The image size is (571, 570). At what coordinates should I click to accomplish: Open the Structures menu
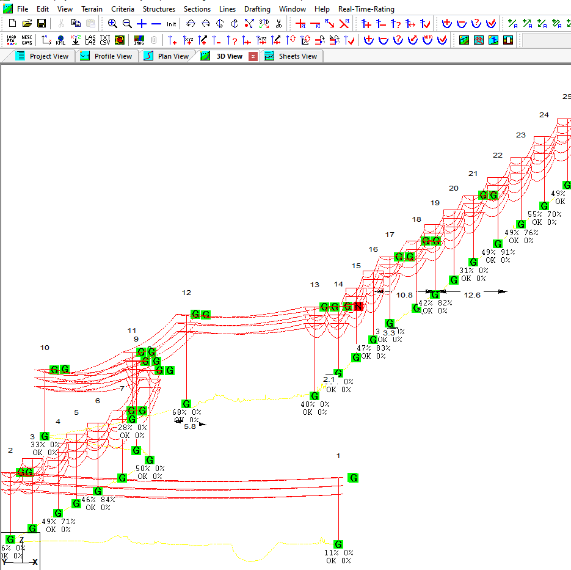click(159, 9)
